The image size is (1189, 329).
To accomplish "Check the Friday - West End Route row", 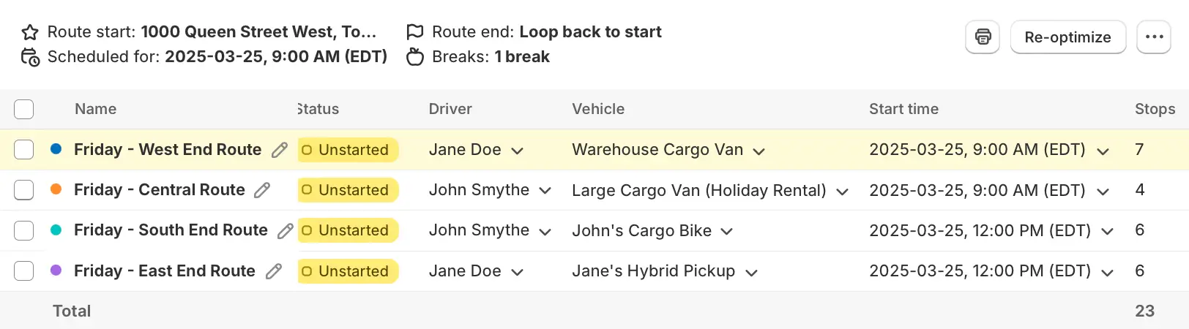I will click(x=24, y=150).
